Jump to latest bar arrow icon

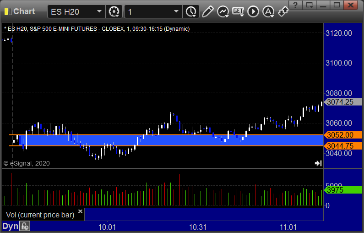[x=318, y=163]
